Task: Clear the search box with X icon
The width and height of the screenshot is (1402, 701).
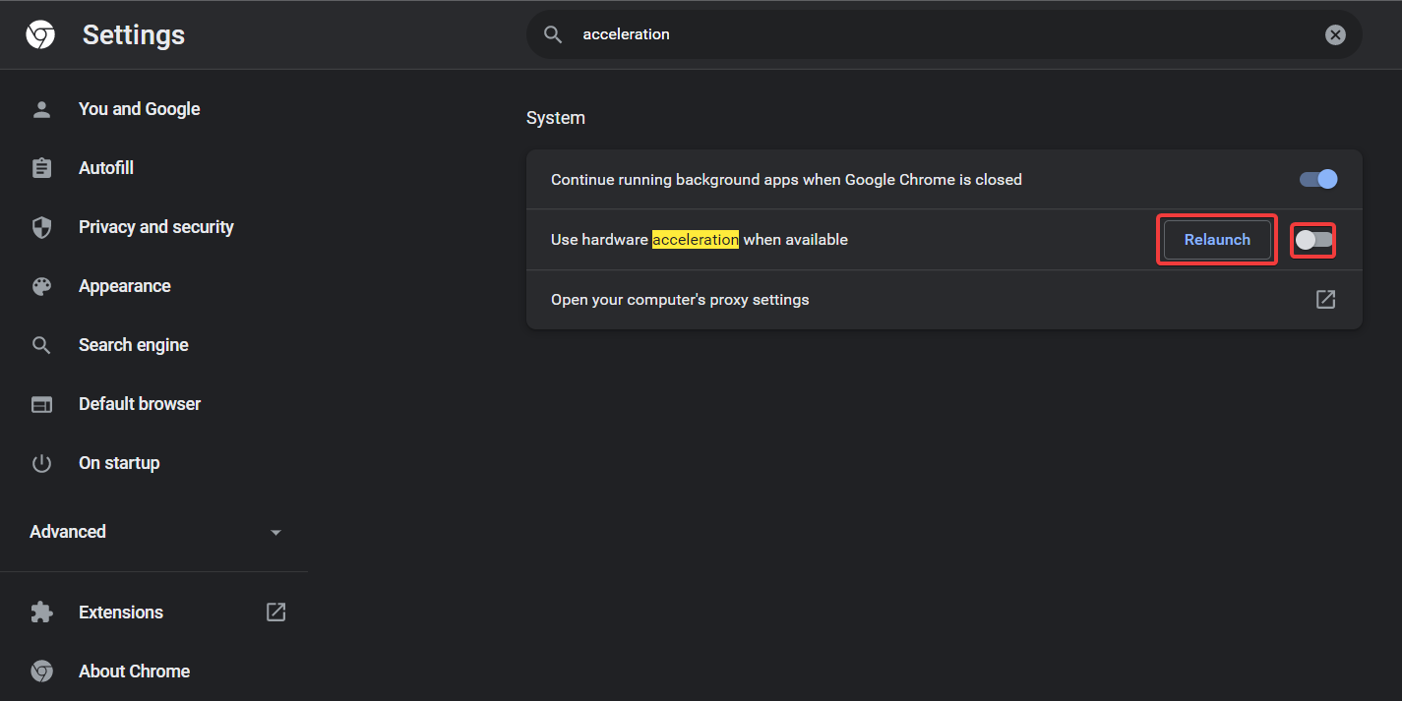Action: (1334, 35)
